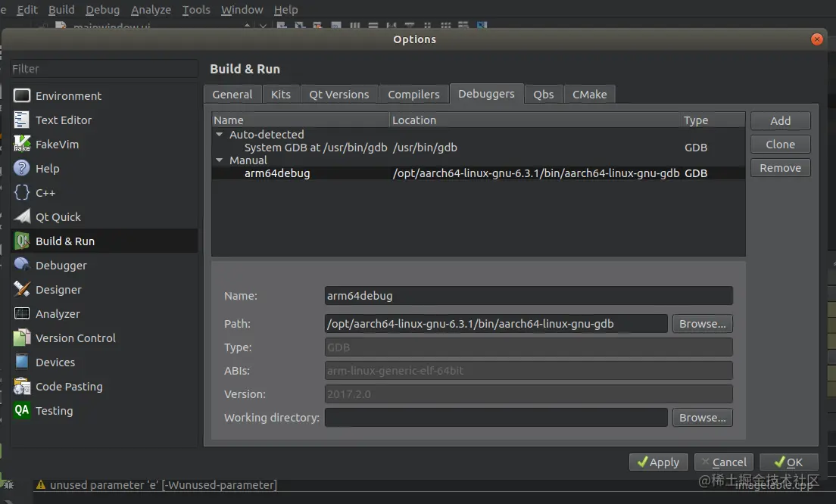Select the Version Control category icon
This screenshot has width=836, height=504.
pyautogui.click(x=22, y=338)
